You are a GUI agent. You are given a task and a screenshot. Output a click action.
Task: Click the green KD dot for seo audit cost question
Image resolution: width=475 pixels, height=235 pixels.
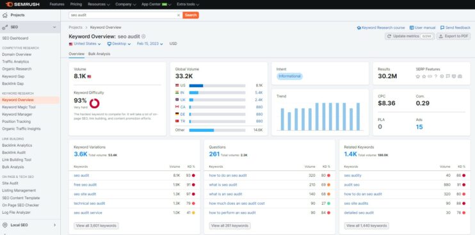tap(328, 203)
